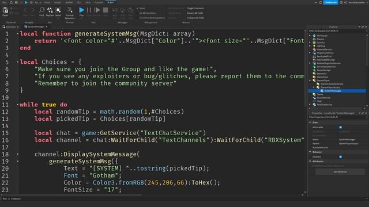Click the Back navigation arrow

pyautogui.click(x=25, y=10)
